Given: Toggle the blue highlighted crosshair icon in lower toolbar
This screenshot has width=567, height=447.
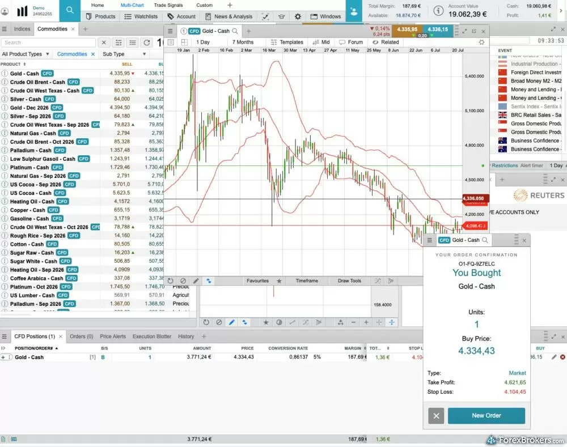Looking at the screenshot, I should 392,322.
